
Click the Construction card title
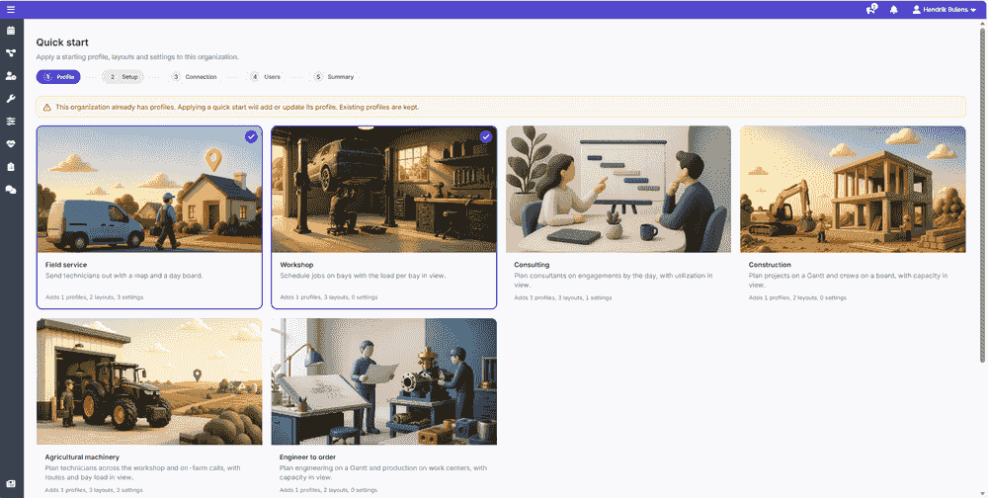pyautogui.click(x=770, y=265)
